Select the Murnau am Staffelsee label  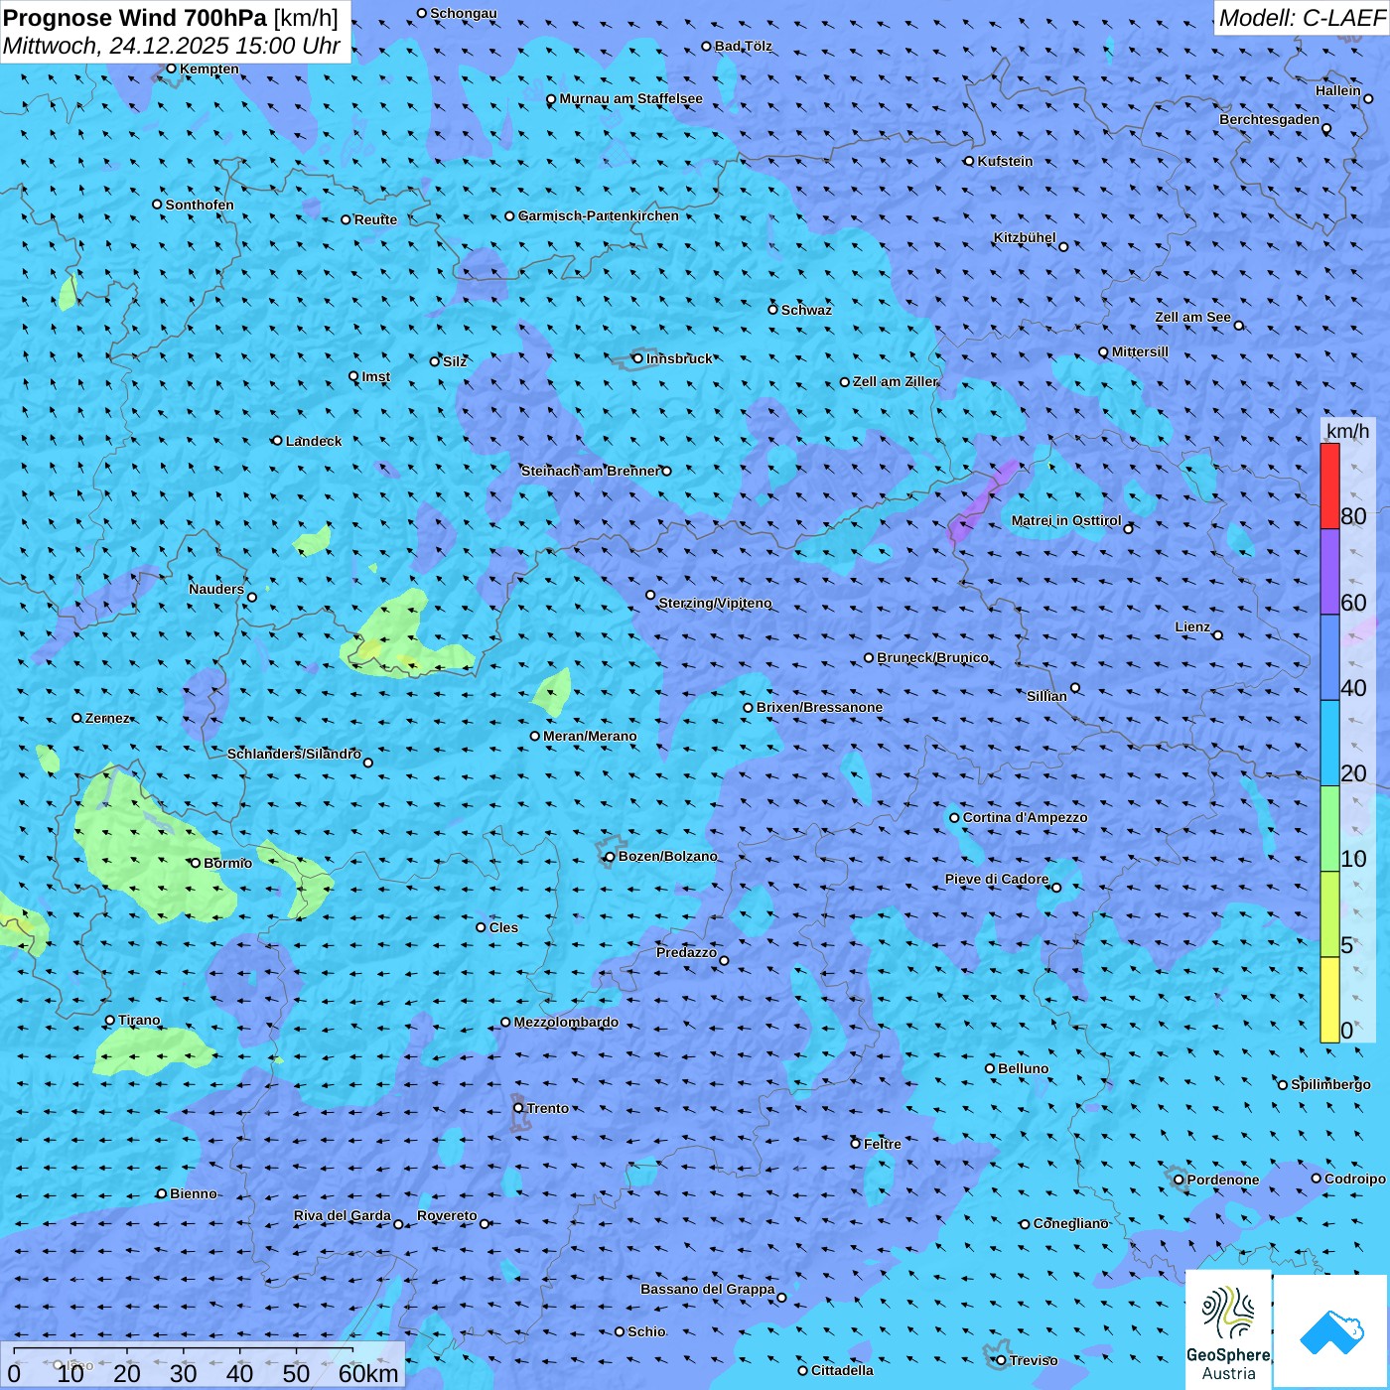630,98
